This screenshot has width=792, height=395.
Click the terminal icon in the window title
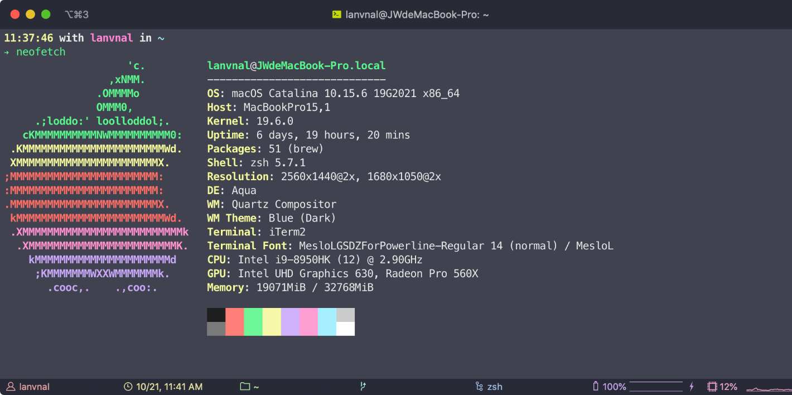click(336, 15)
